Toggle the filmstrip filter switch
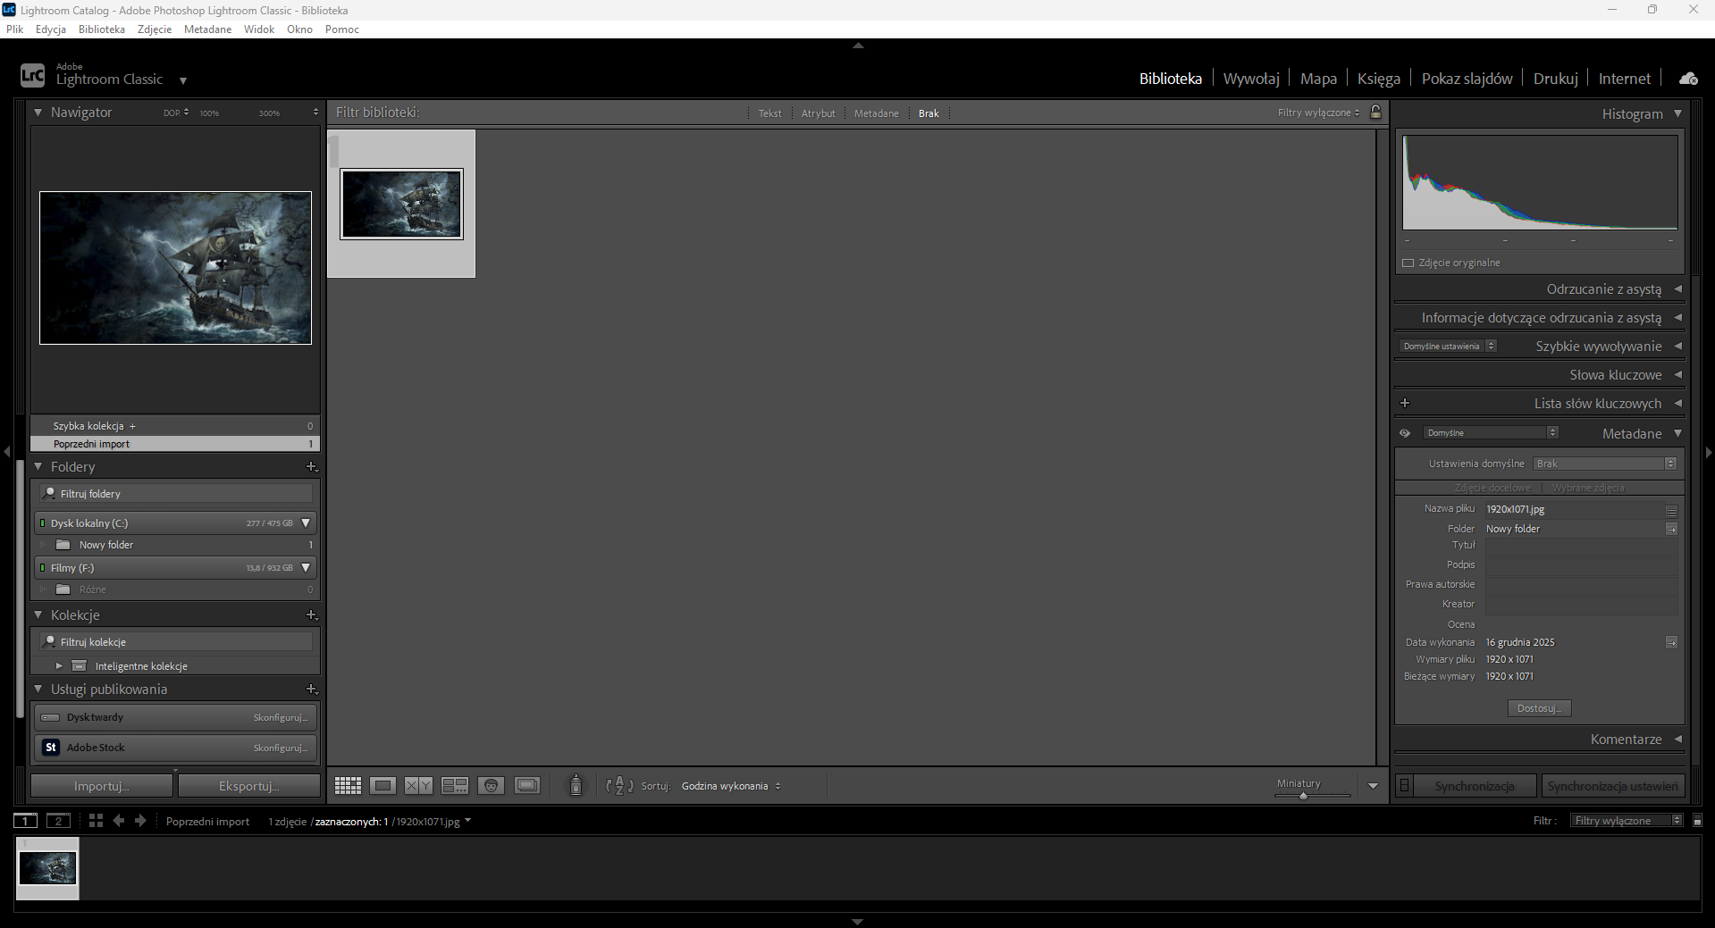Screen dimensions: 1715x928 click(x=1698, y=821)
